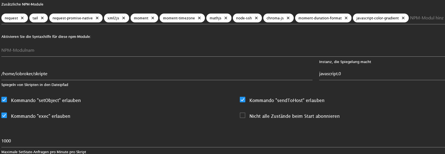Remove the "moment" module chip
The image size is (445, 154).
click(x=153, y=18)
